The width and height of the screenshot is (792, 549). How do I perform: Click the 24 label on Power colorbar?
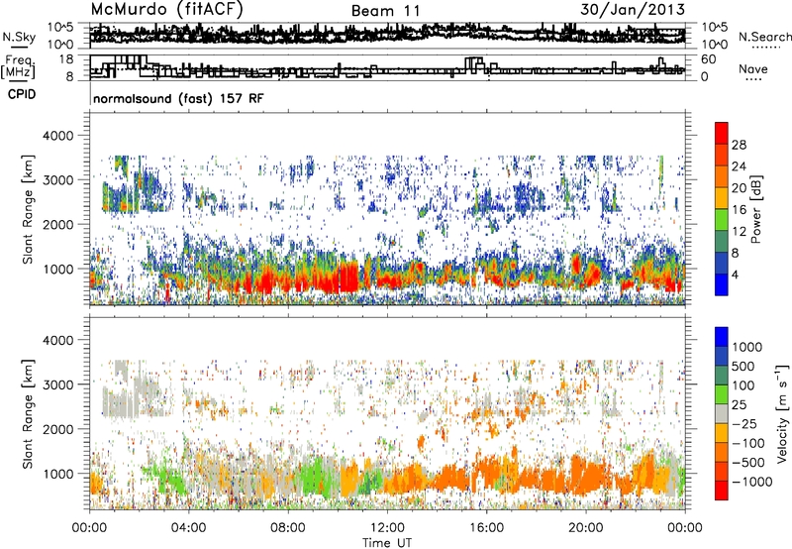tap(739, 166)
